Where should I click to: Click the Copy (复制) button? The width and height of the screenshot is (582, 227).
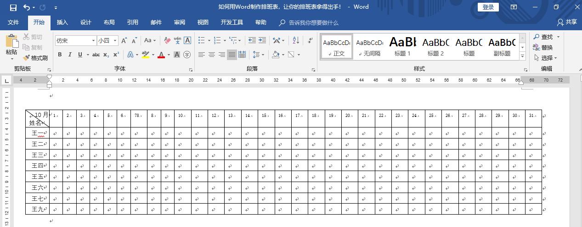coord(32,47)
